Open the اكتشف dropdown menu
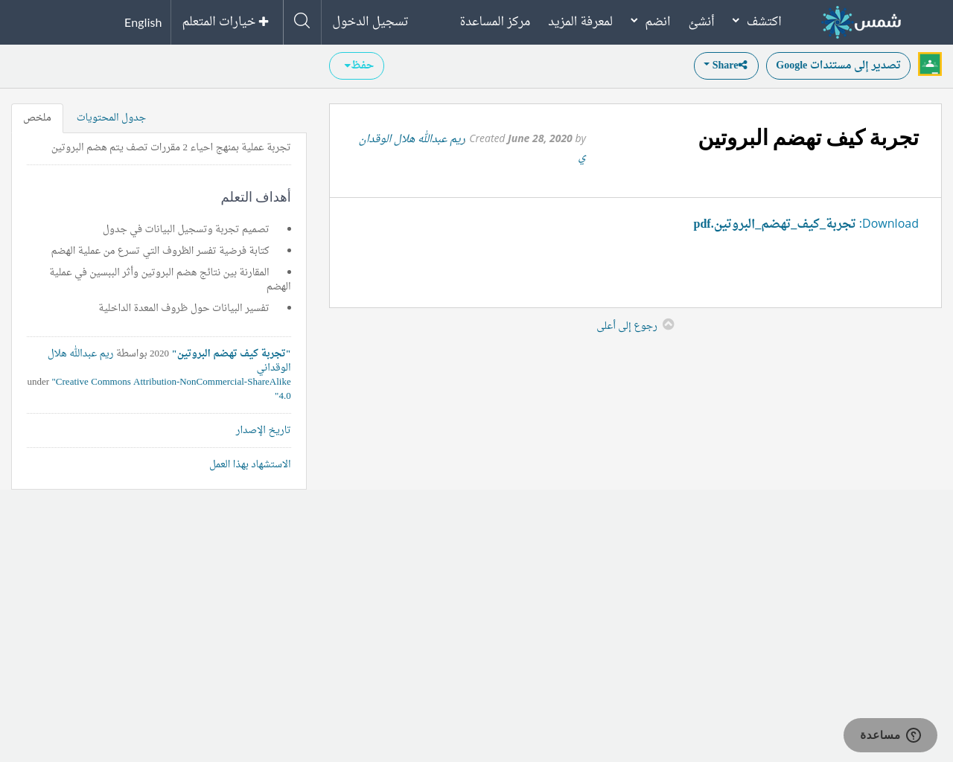Image resolution: width=953 pixels, height=762 pixels. 757,21
